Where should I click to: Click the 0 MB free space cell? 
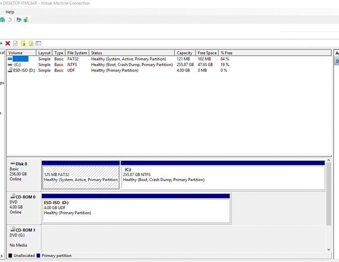202,70
